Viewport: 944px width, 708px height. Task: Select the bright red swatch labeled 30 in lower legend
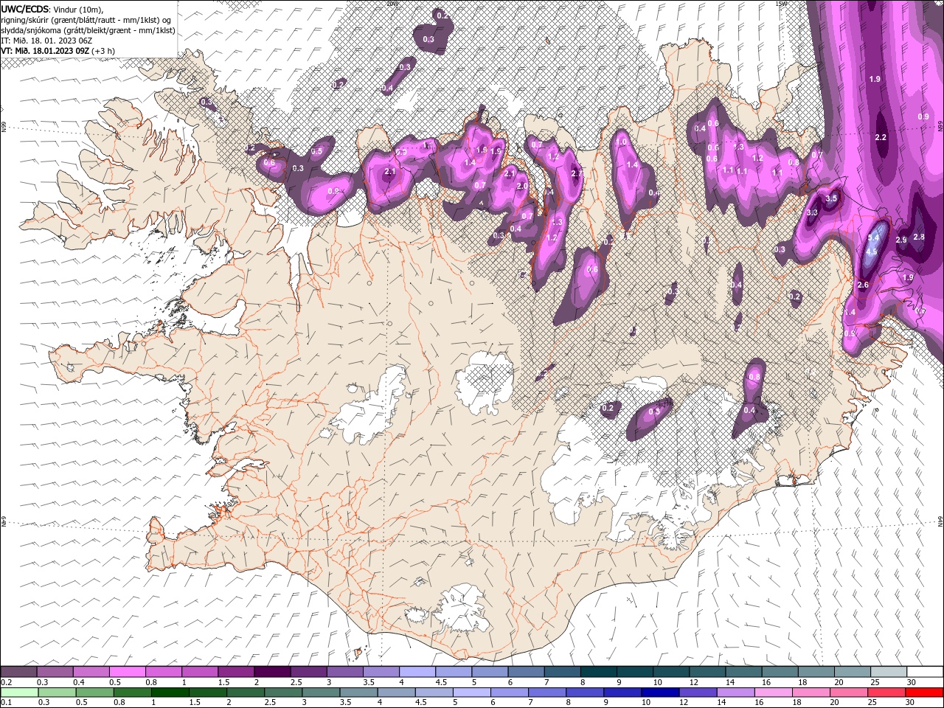click(x=924, y=693)
